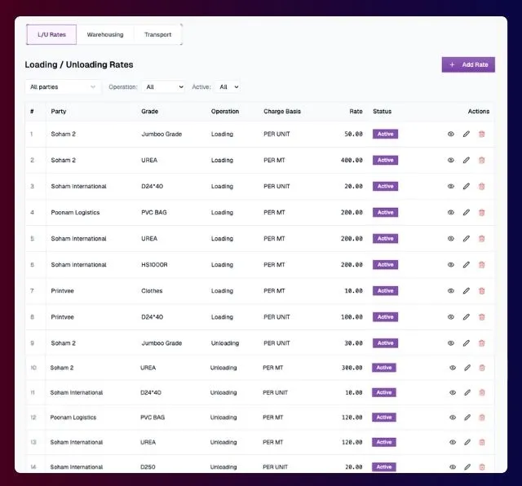
Task: Delete row 7 Printvee Clothes rate
Action: coord(481,290)
